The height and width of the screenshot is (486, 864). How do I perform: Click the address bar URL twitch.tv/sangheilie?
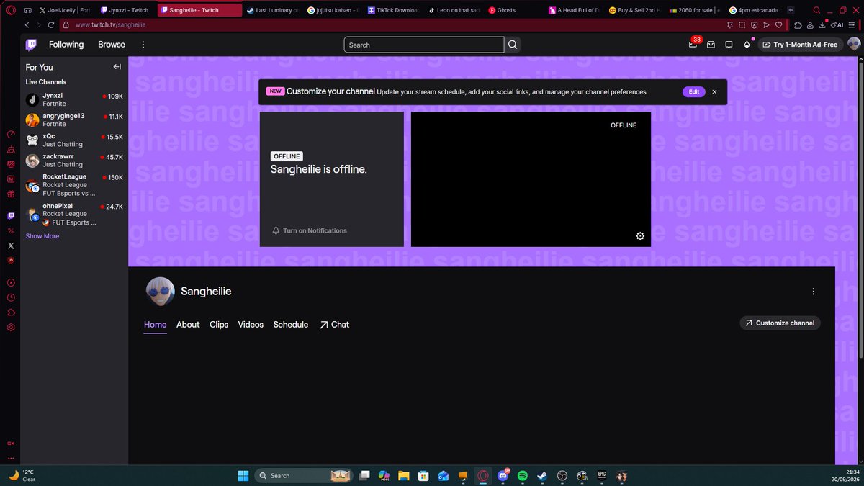tap(110, 24)
